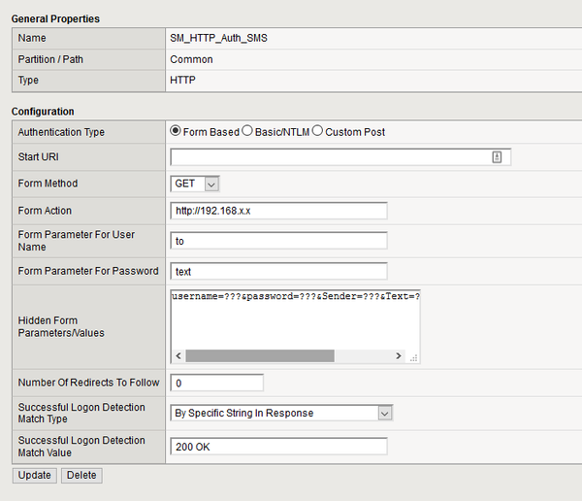
Task: Click the left scroll arrow in Hidden Parameters box
Action: [178, 356]
